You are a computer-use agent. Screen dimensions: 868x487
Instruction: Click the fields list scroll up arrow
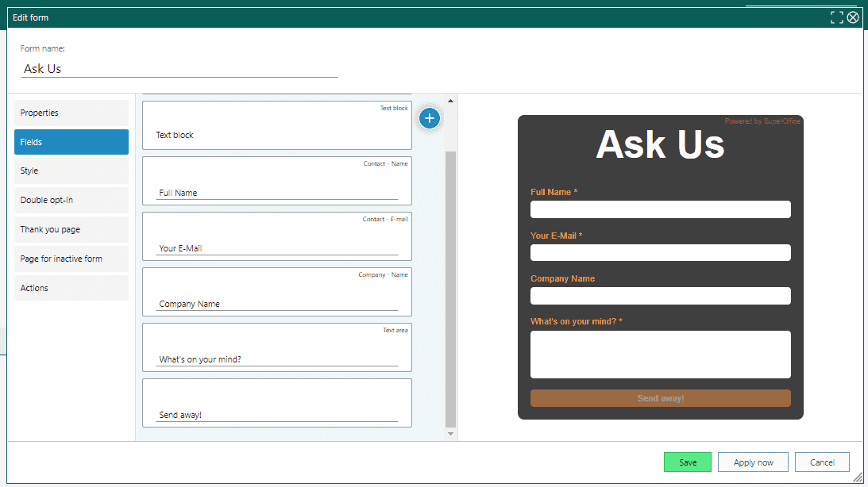pyautogui.click(x=450, y=102)
